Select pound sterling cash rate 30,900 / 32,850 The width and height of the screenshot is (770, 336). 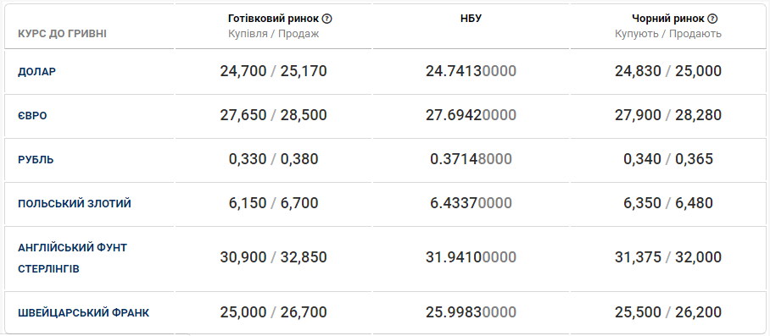[274, 257]
